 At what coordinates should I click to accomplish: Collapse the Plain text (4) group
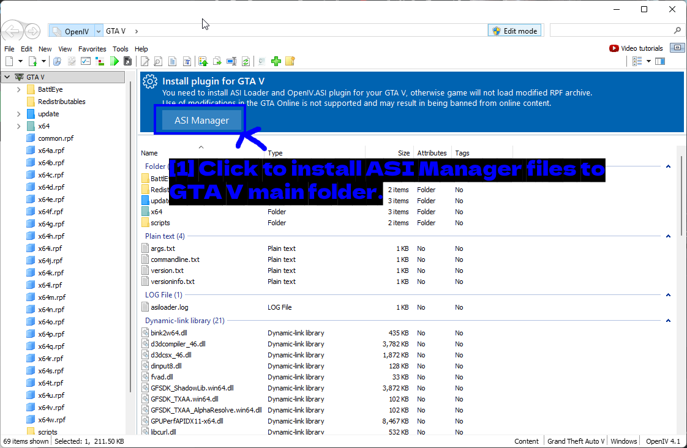668,236
